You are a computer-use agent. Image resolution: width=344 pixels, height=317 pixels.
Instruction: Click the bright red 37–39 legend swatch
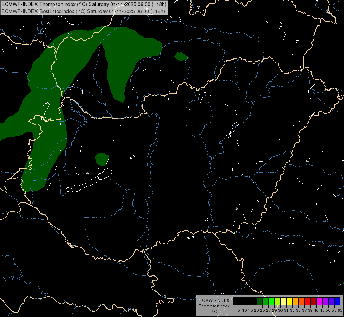(x=307, y=301)
